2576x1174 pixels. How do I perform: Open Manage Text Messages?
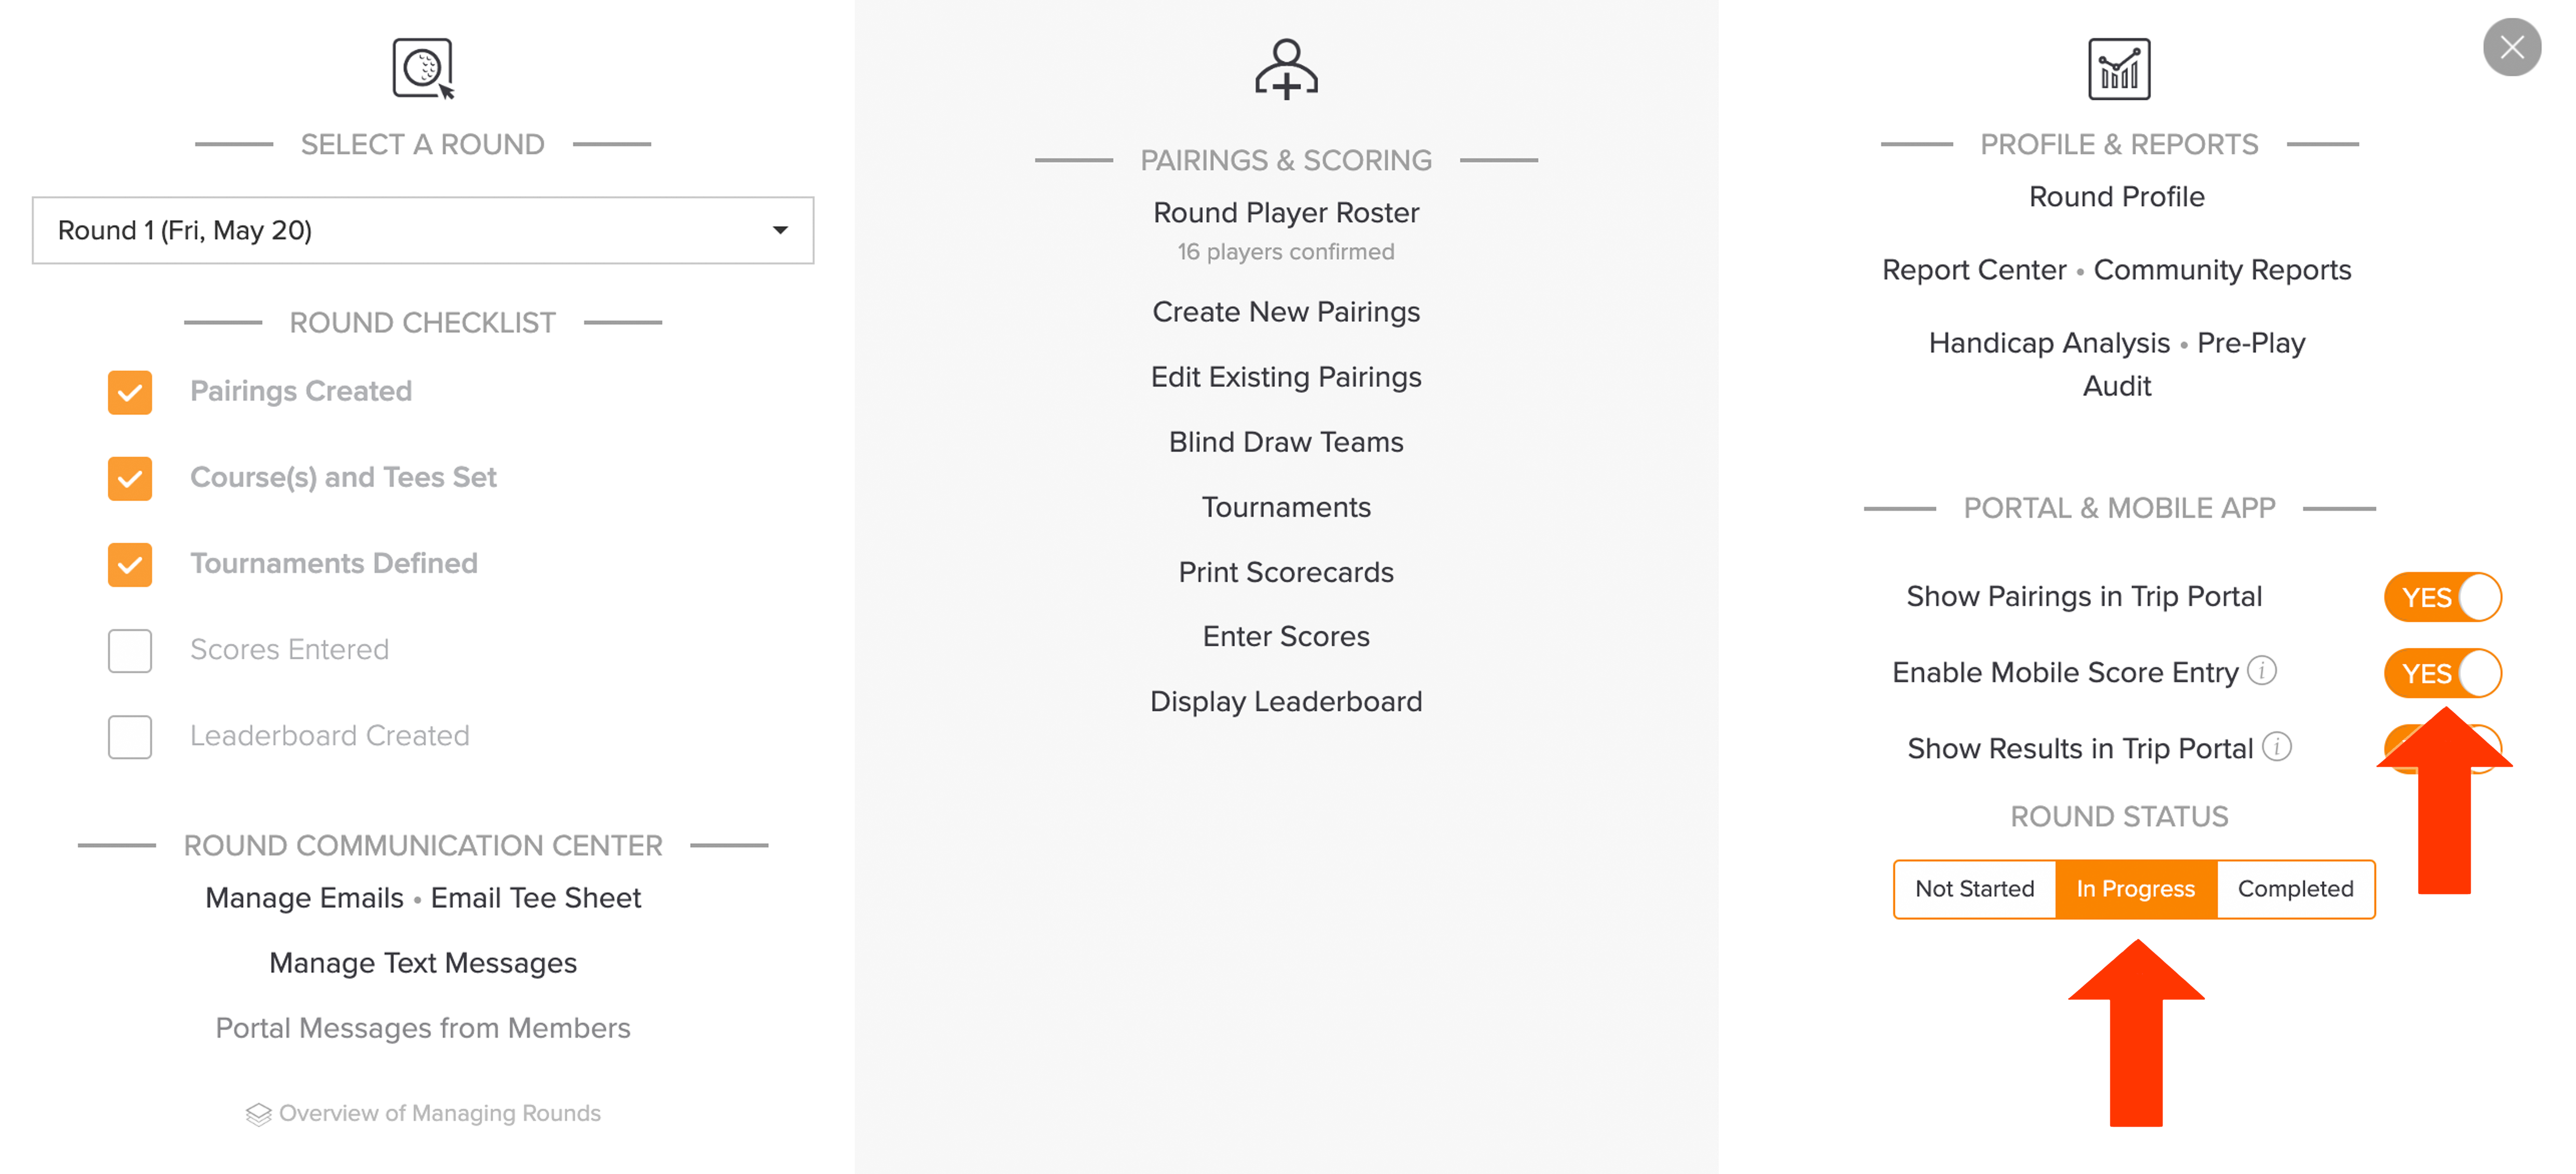(x=423, y=963)
